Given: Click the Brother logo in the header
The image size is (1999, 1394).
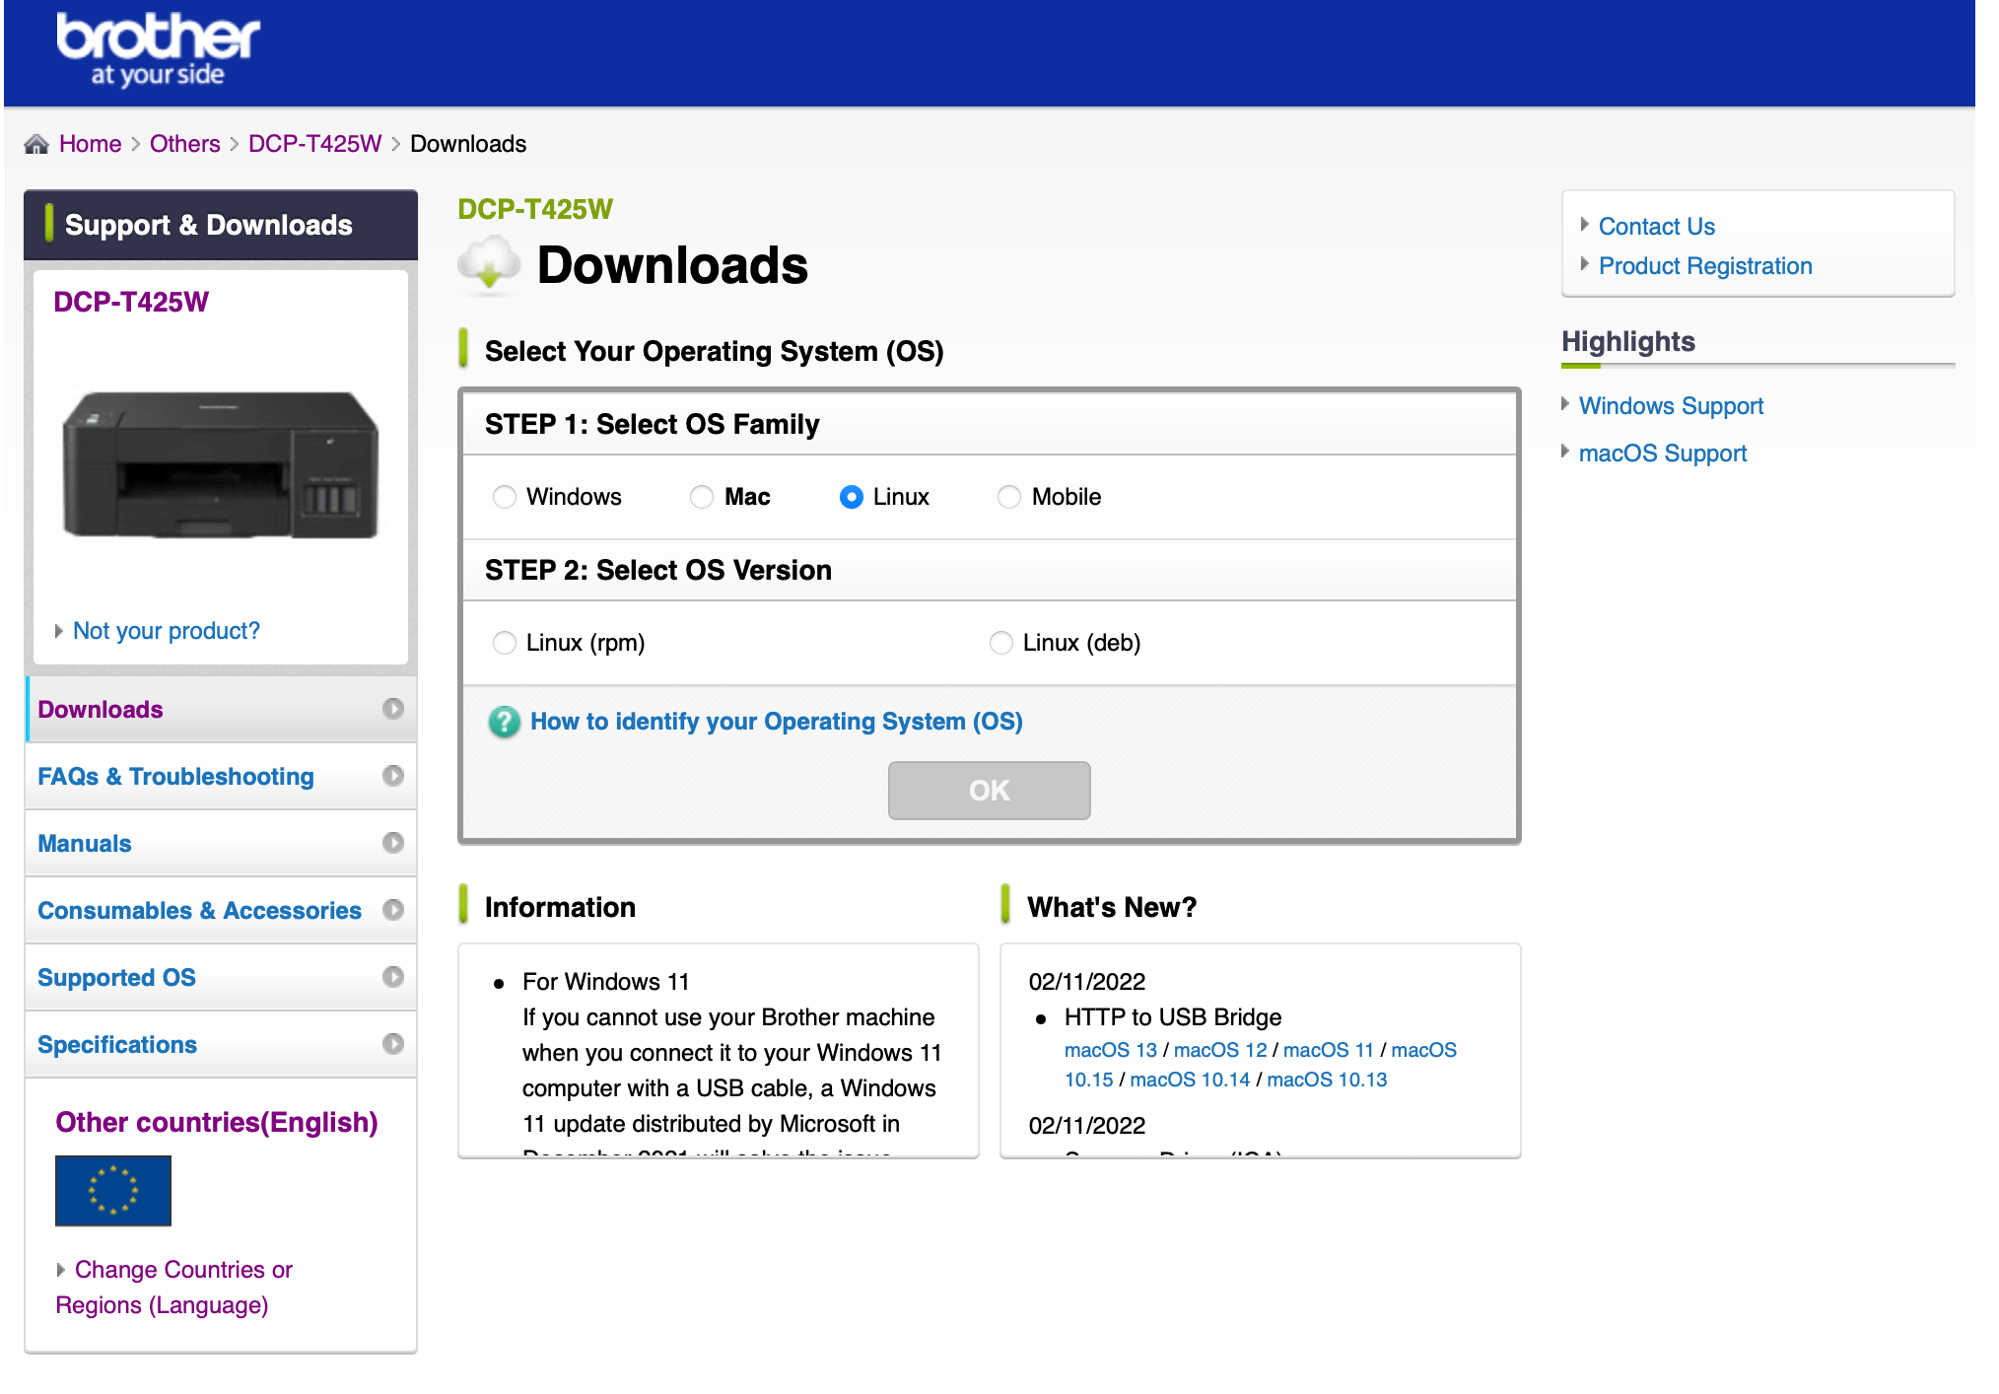Looking at the screenshot, I should 156,47.
